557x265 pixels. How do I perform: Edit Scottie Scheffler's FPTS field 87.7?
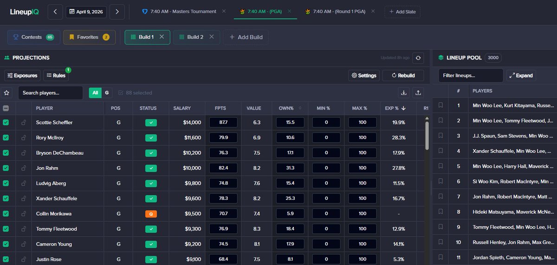tap(223, 123)
